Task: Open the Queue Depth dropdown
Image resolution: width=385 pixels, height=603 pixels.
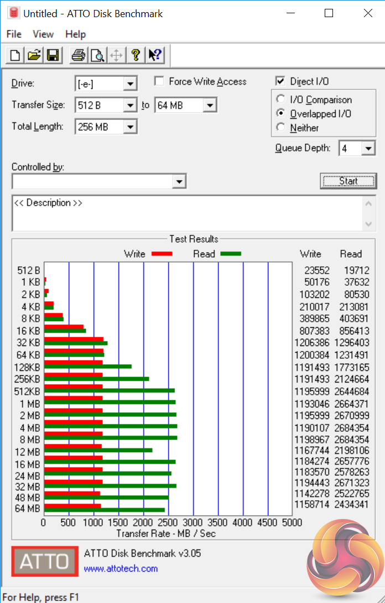Action: click(x=368, y=148)
